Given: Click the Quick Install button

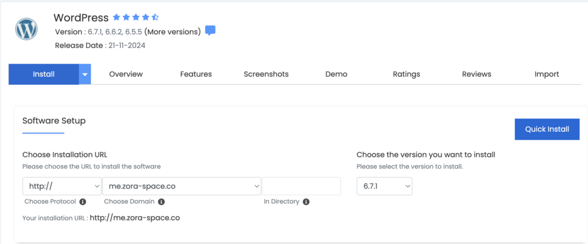Looking at the screenshot, I should (547, 129).
